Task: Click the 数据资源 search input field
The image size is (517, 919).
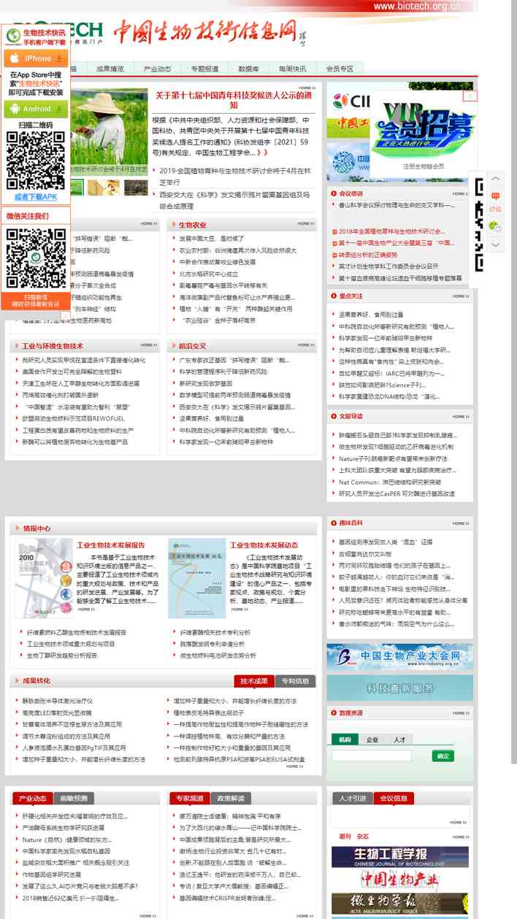Action: tap(371, 756)
